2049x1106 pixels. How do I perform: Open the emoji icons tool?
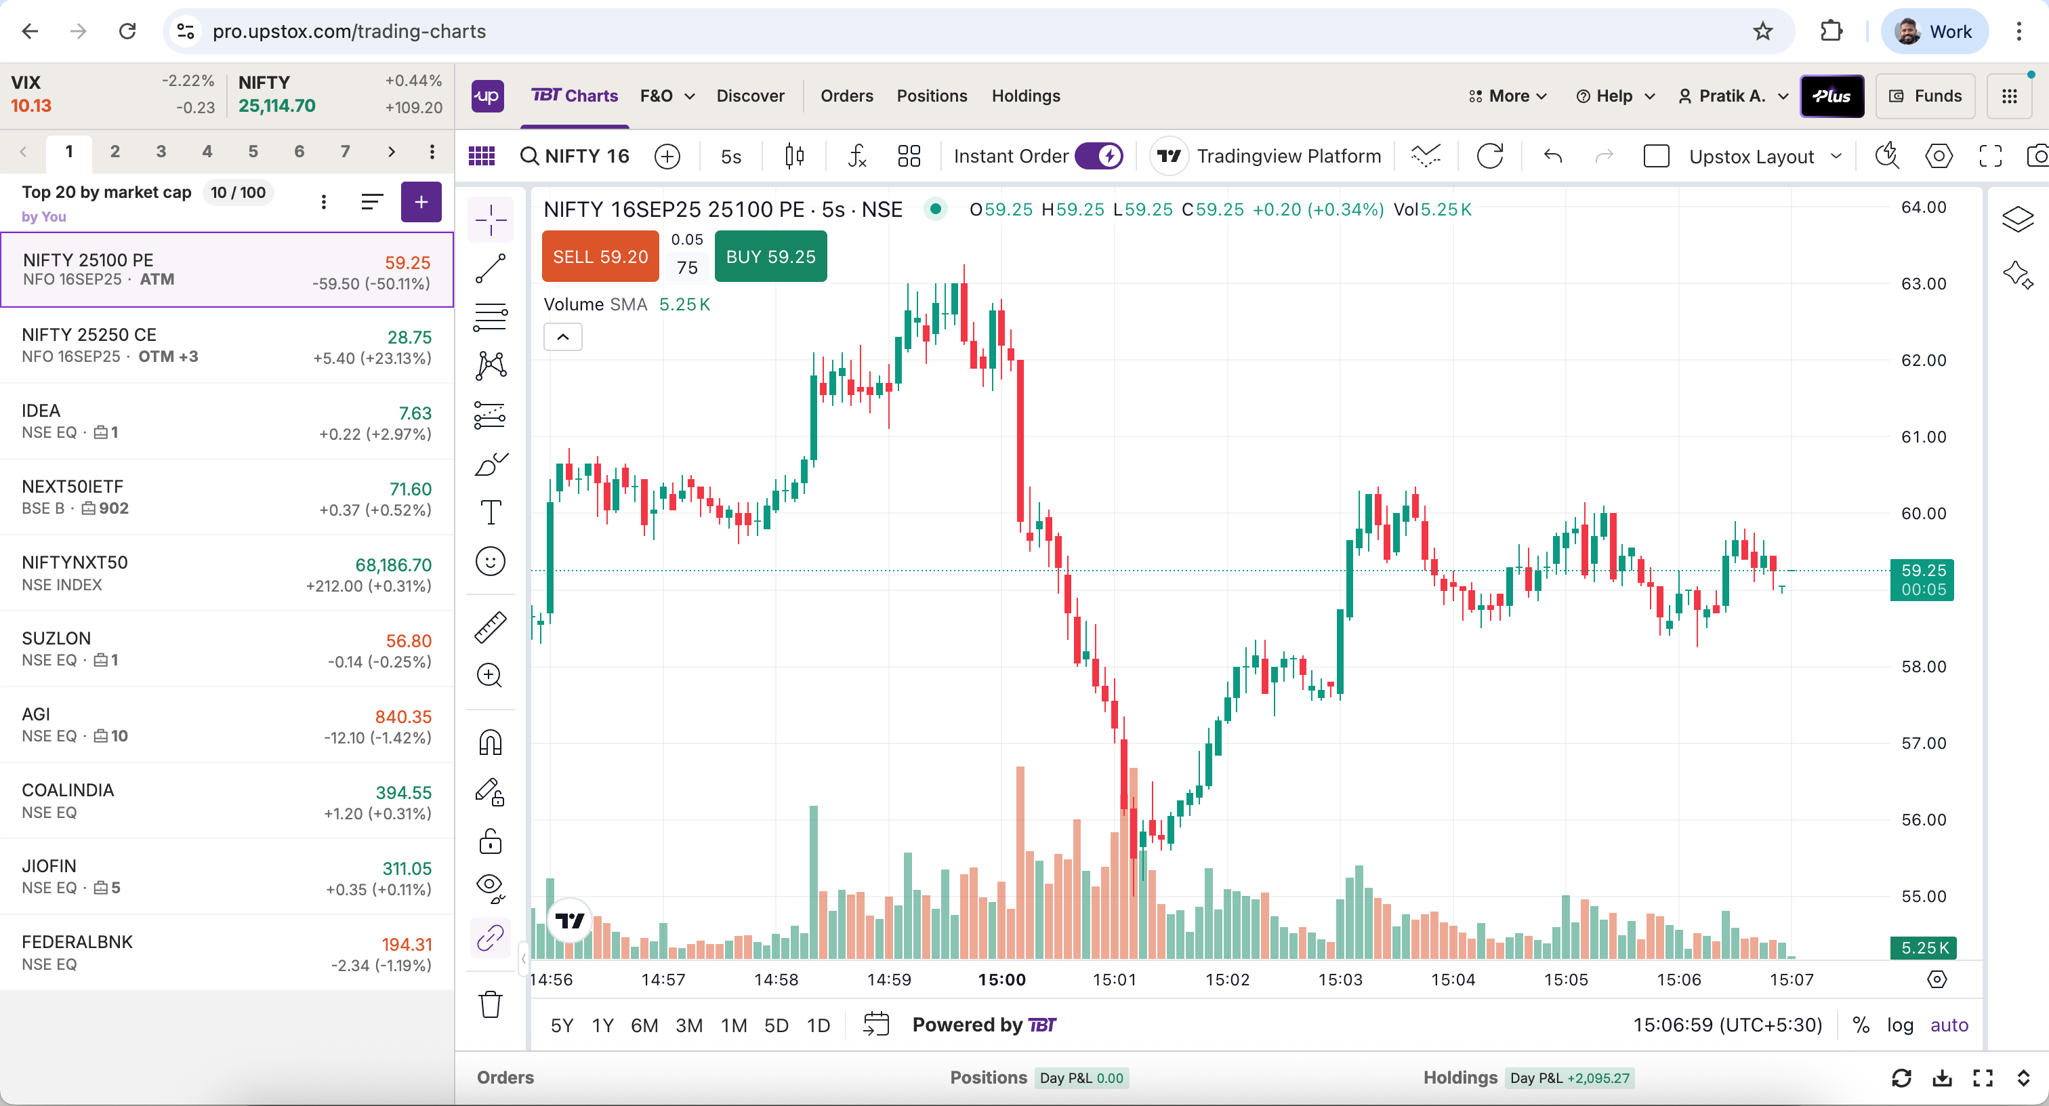pyautogui.click(x=491, y=561)
